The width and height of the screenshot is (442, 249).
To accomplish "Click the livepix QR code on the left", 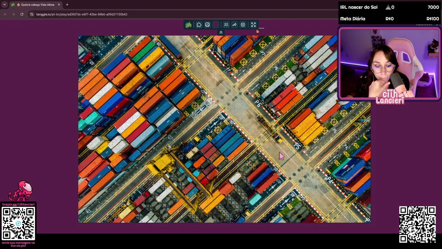I will click(18, 223).
